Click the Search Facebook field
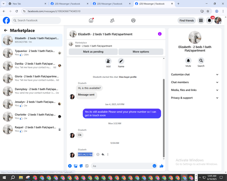 click(36, 20)
